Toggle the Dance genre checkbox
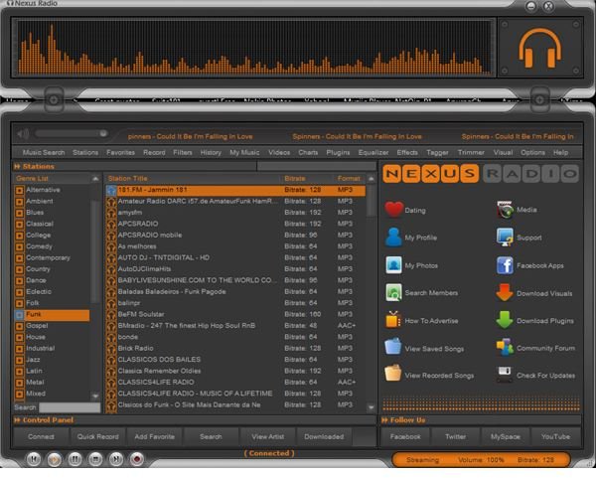This screenshot has width=596, height=478. coord(20,280)
